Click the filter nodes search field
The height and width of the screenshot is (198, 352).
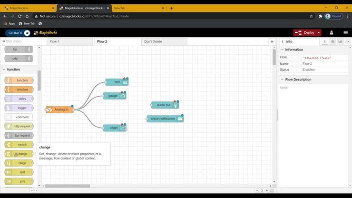[x=20, y=41]
